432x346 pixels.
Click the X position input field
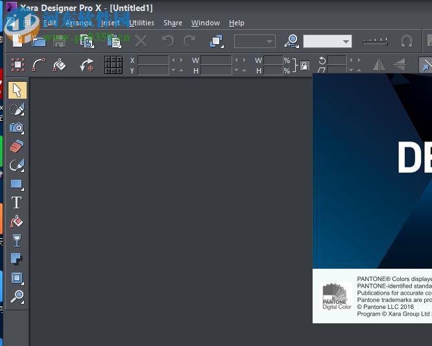pyautogui.click(x=153, y=60)
